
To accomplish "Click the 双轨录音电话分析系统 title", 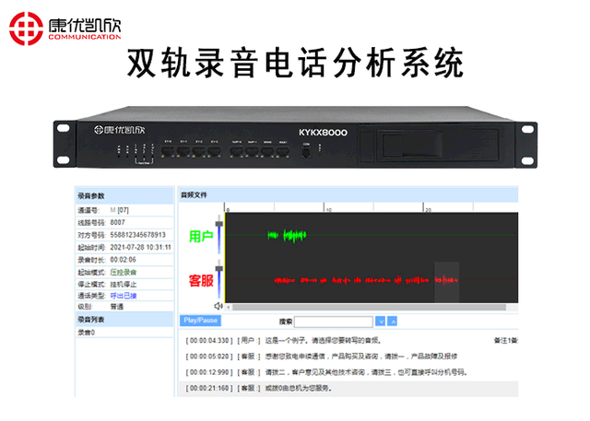I will [x=295, y=64].
